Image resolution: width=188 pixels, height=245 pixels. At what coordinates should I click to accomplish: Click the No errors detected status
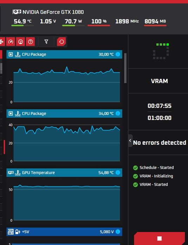point(160,143)
